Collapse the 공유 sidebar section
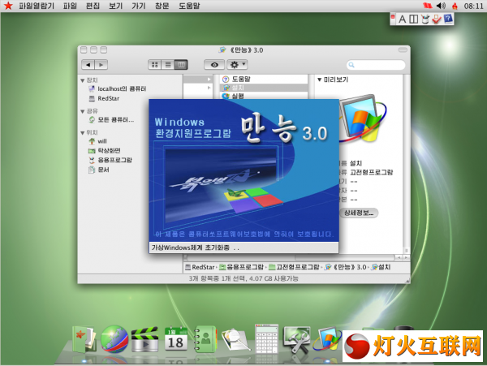This screenshot has height=366, width=487. [83, 111]
